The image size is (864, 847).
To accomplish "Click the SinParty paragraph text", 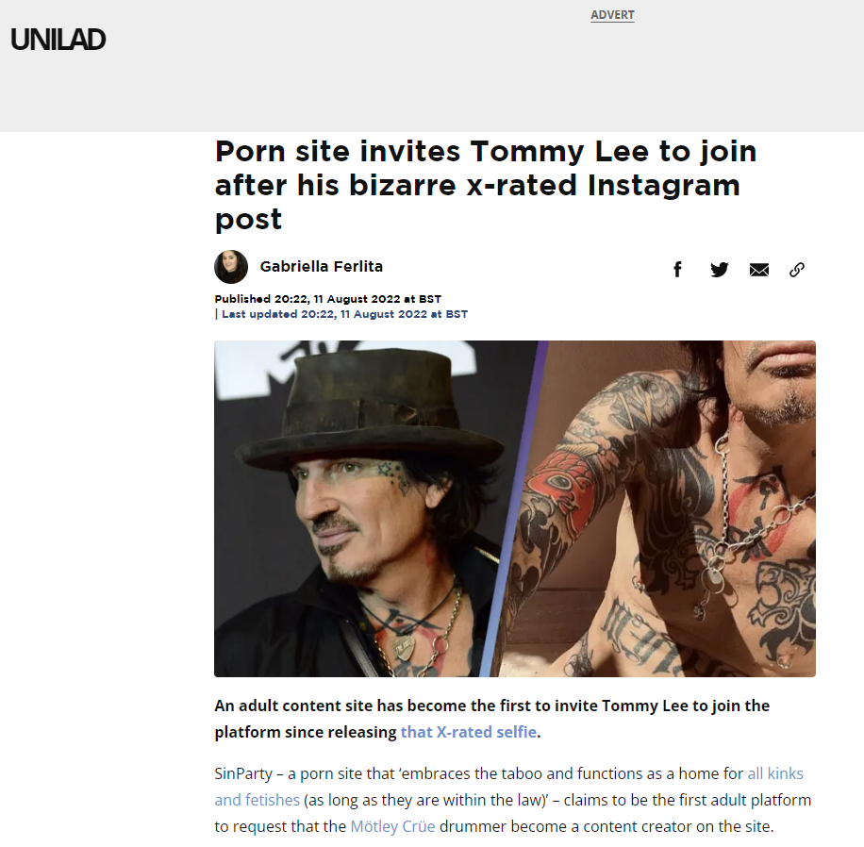I will coord(512,800).
